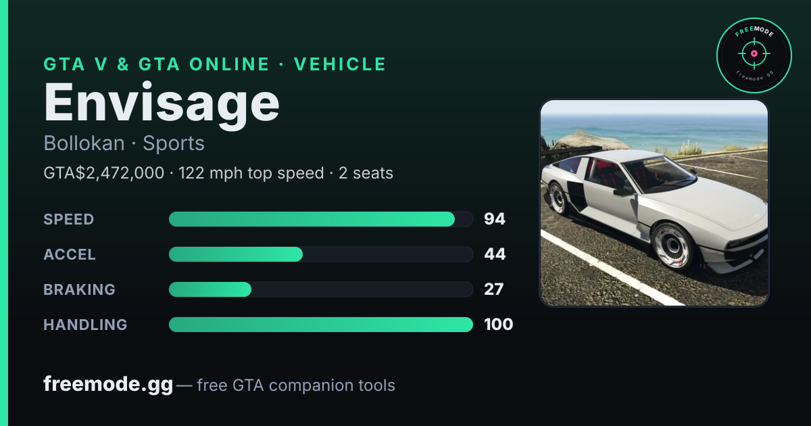Click the BRAKING stat bar
Screen dimensions: 811x426
click(320, 289)
